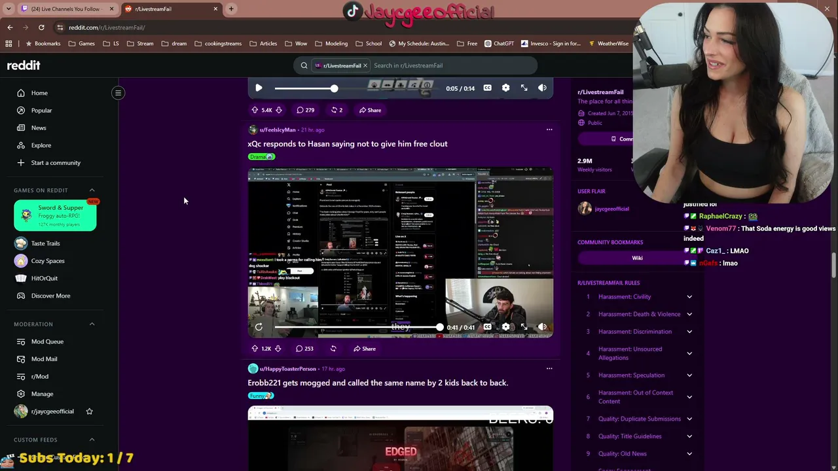This screenshot has height=471, width=838.
Task: Collapse the Games on Reddit section
Action: point(92,190)
